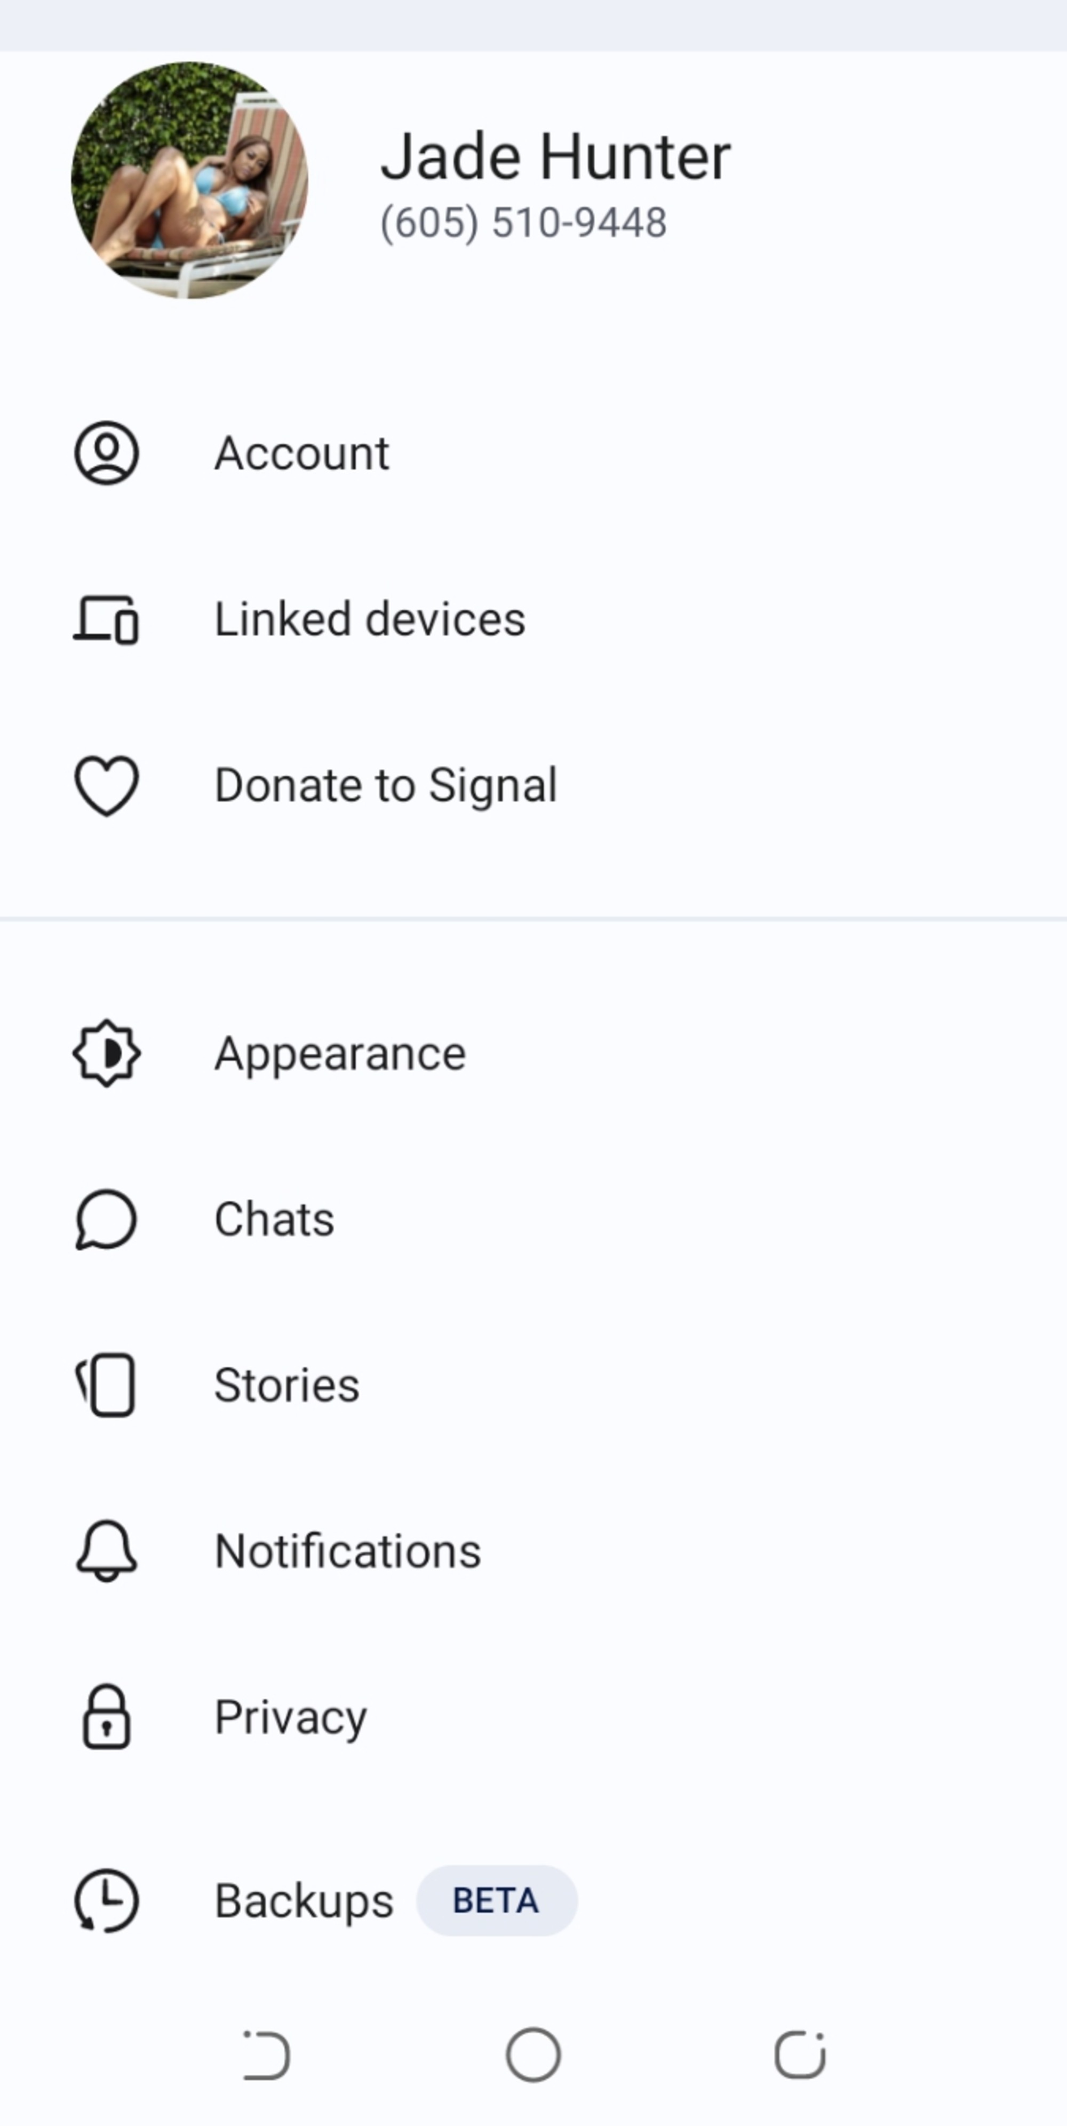
Task: Open the Account settings
Action: pyautogui.click(x=301, y=453)
